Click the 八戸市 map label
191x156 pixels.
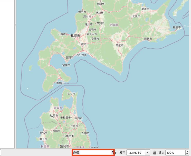tap(79, 118)
